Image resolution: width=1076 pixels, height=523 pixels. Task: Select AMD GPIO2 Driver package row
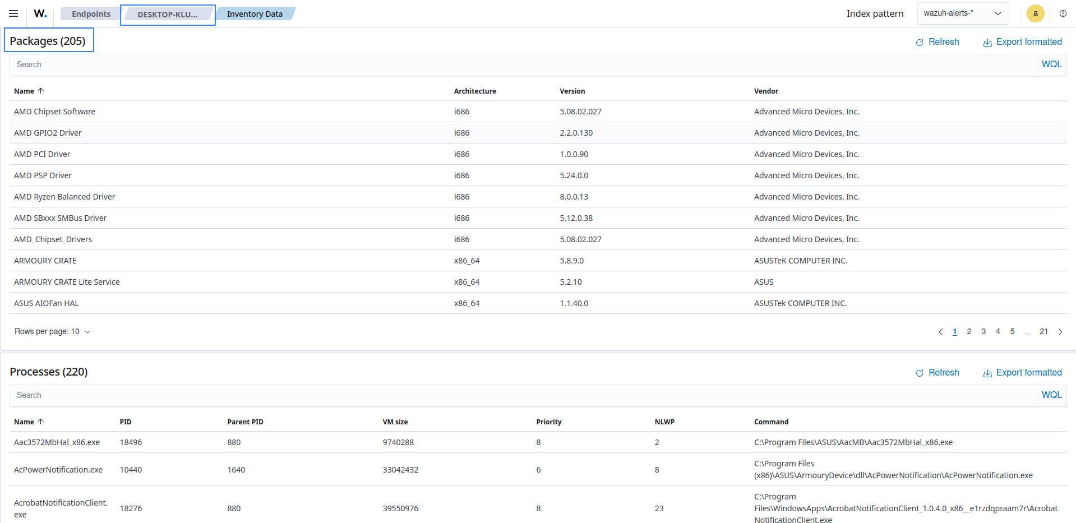tap(538, 133)
